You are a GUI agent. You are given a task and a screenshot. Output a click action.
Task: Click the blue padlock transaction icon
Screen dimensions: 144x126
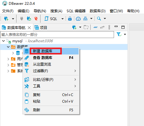[x=70, y=19]
